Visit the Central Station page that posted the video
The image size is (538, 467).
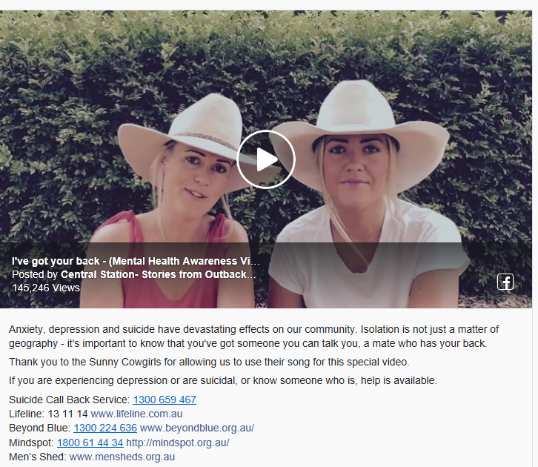pos(158,274)
